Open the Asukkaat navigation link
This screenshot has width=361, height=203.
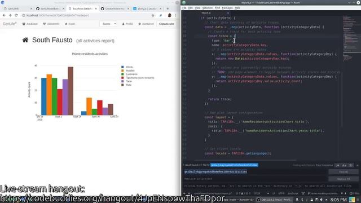tap(30, 24)
